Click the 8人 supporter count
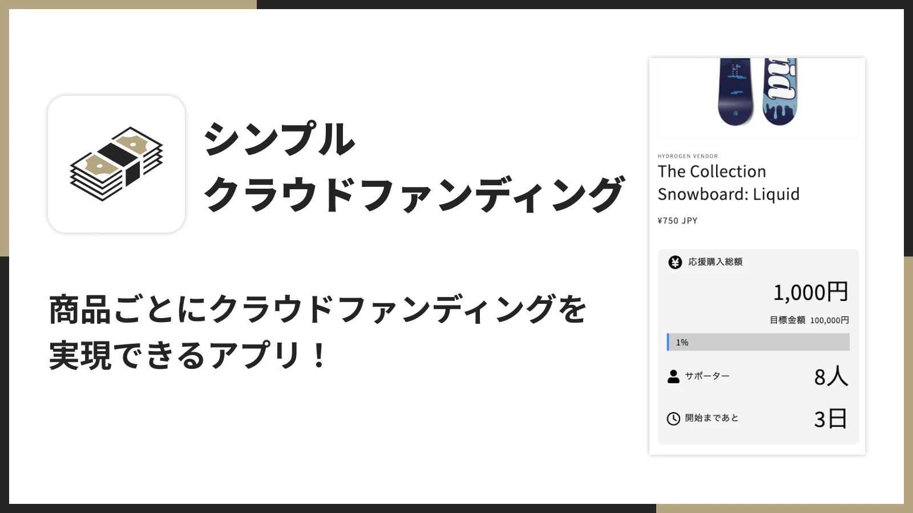The height and width of the screenshot is (513, 913). (x=831, y=377)
